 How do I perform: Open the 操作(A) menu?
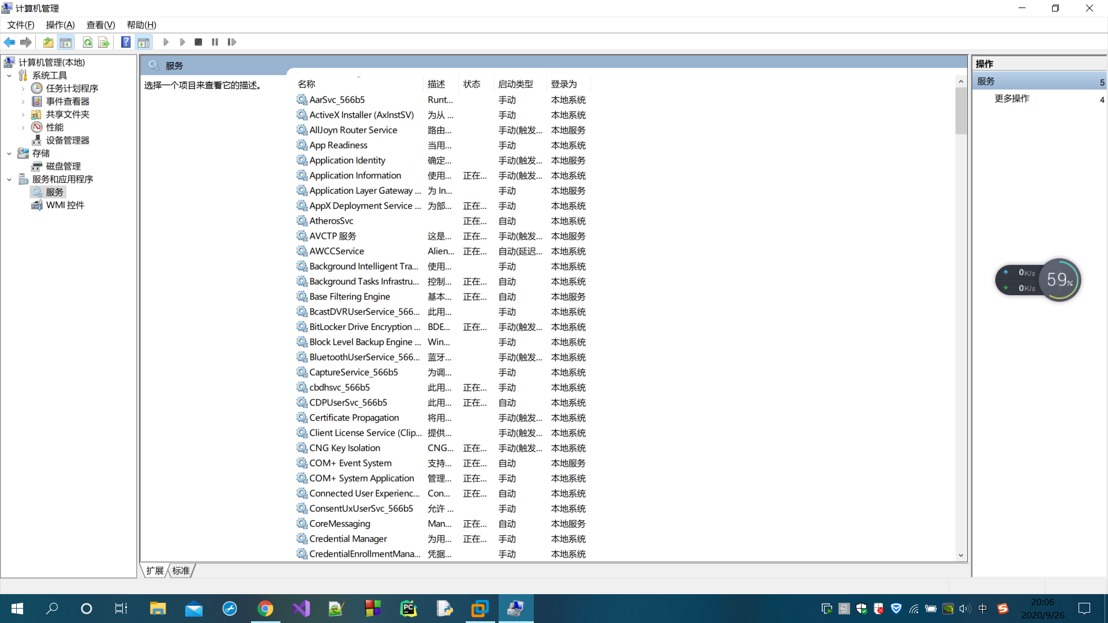(60, 25)
